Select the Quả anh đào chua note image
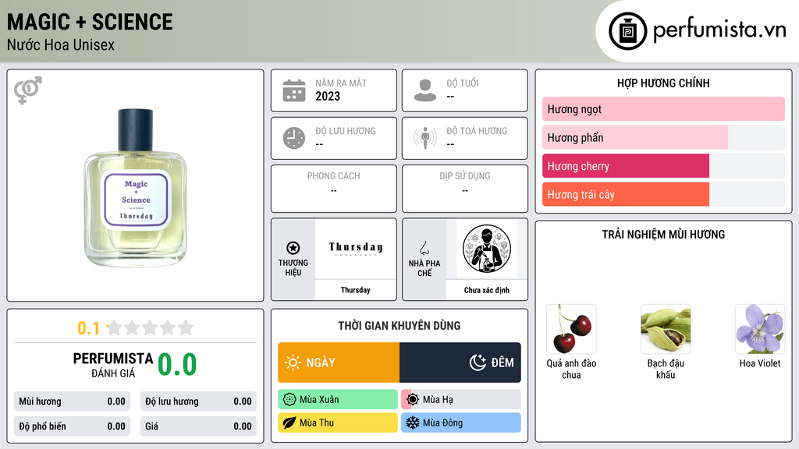This screenshot has width=799, height=449. [571, 330]
